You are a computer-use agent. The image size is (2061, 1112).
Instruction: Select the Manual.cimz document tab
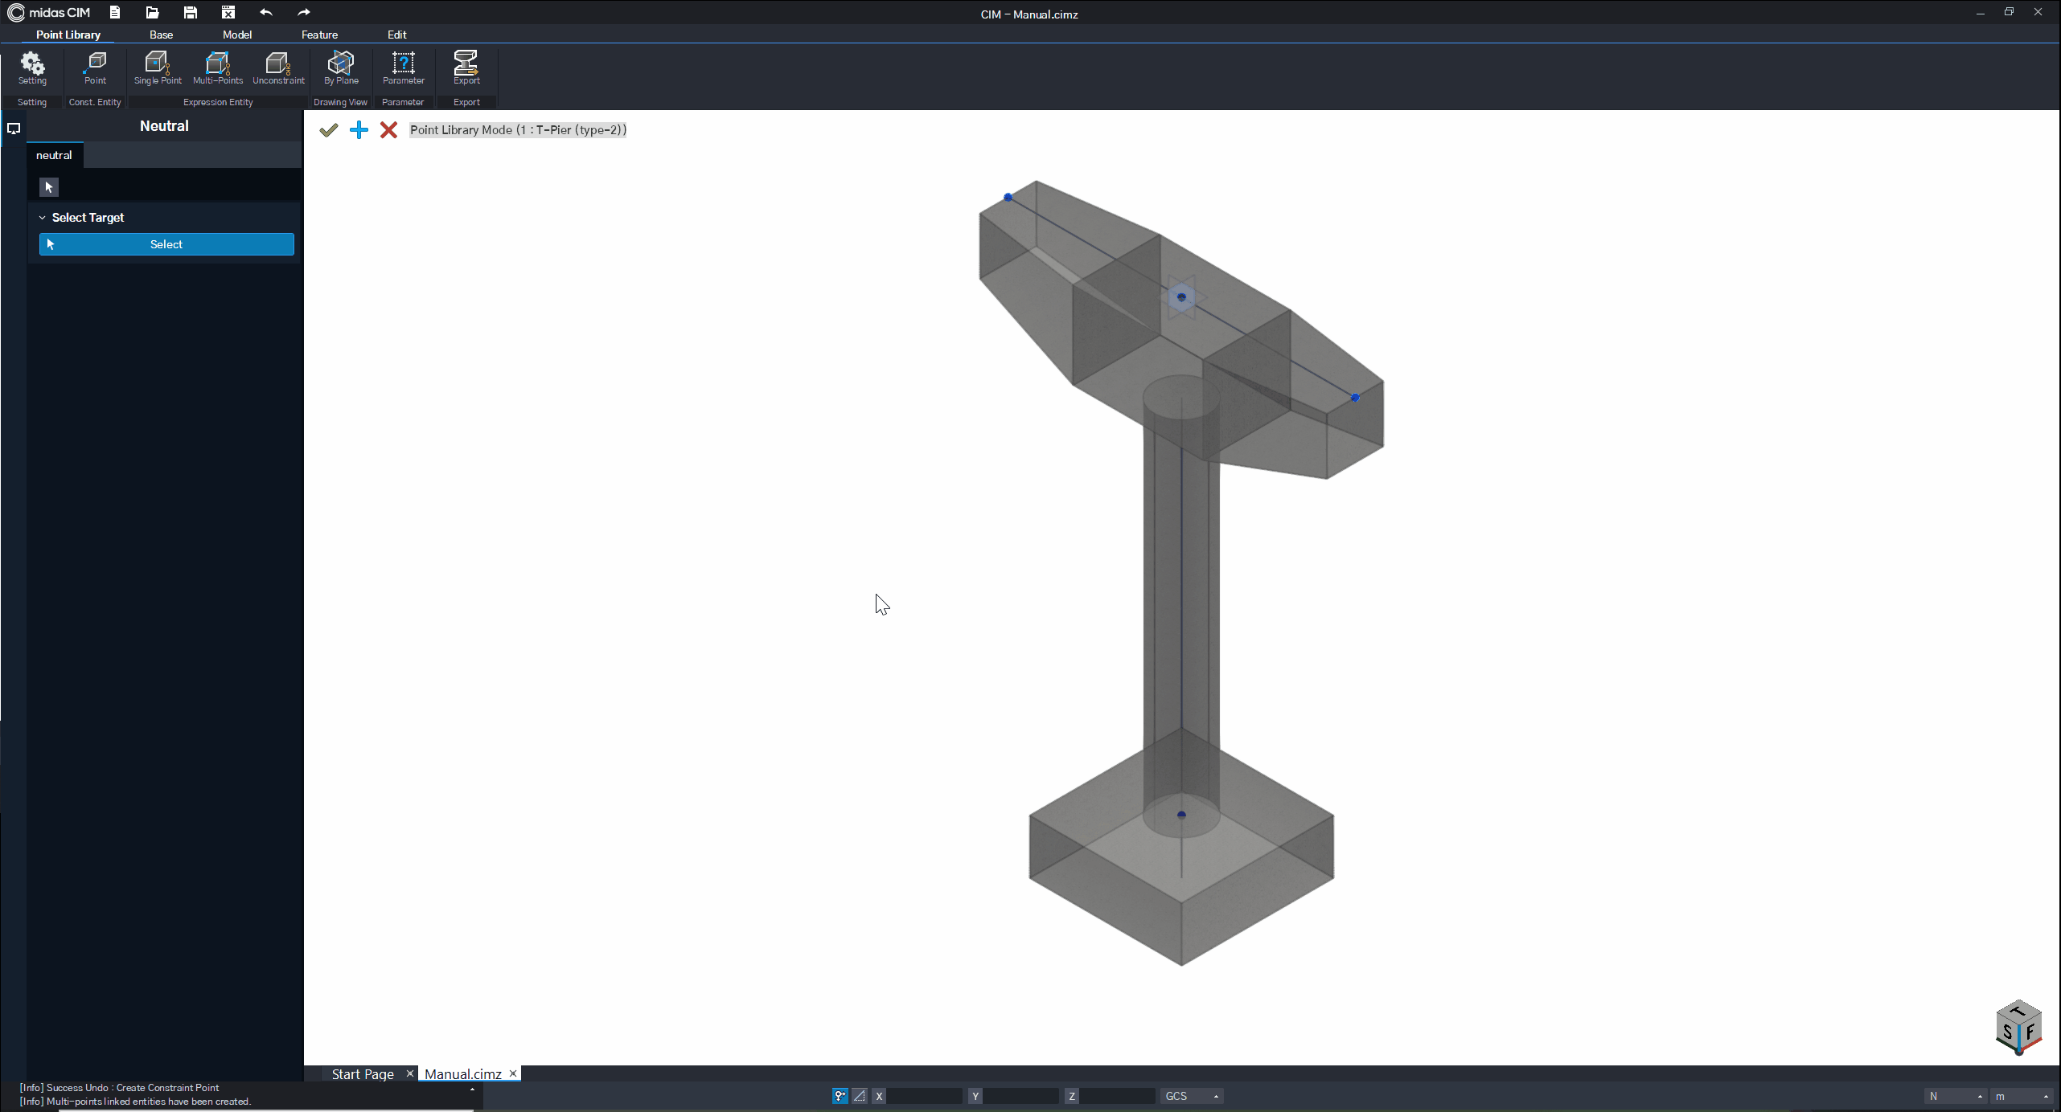(463, 1074)
